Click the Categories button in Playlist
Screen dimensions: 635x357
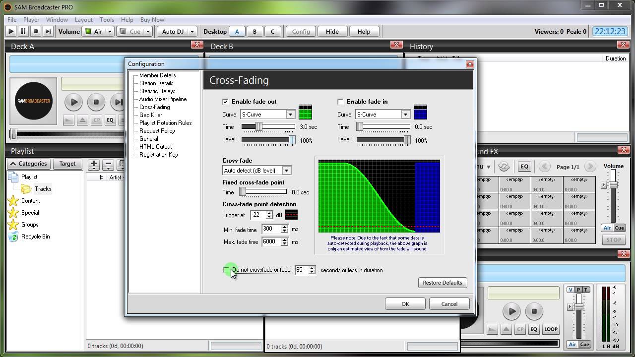point(29,164)
